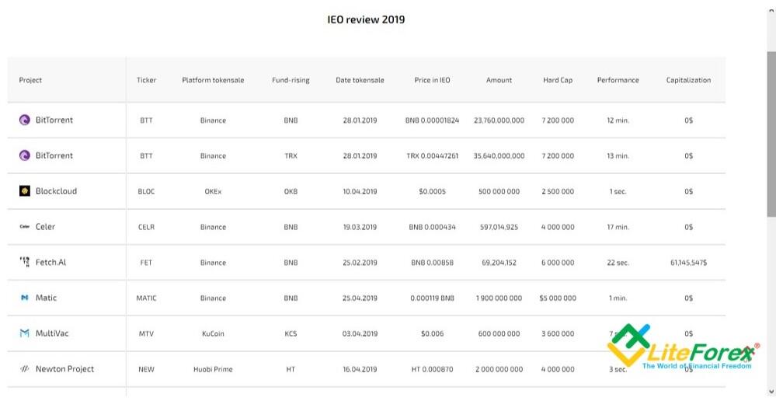Select the Platform tokensale column header
Screen dimensions: 776x408
213,80
